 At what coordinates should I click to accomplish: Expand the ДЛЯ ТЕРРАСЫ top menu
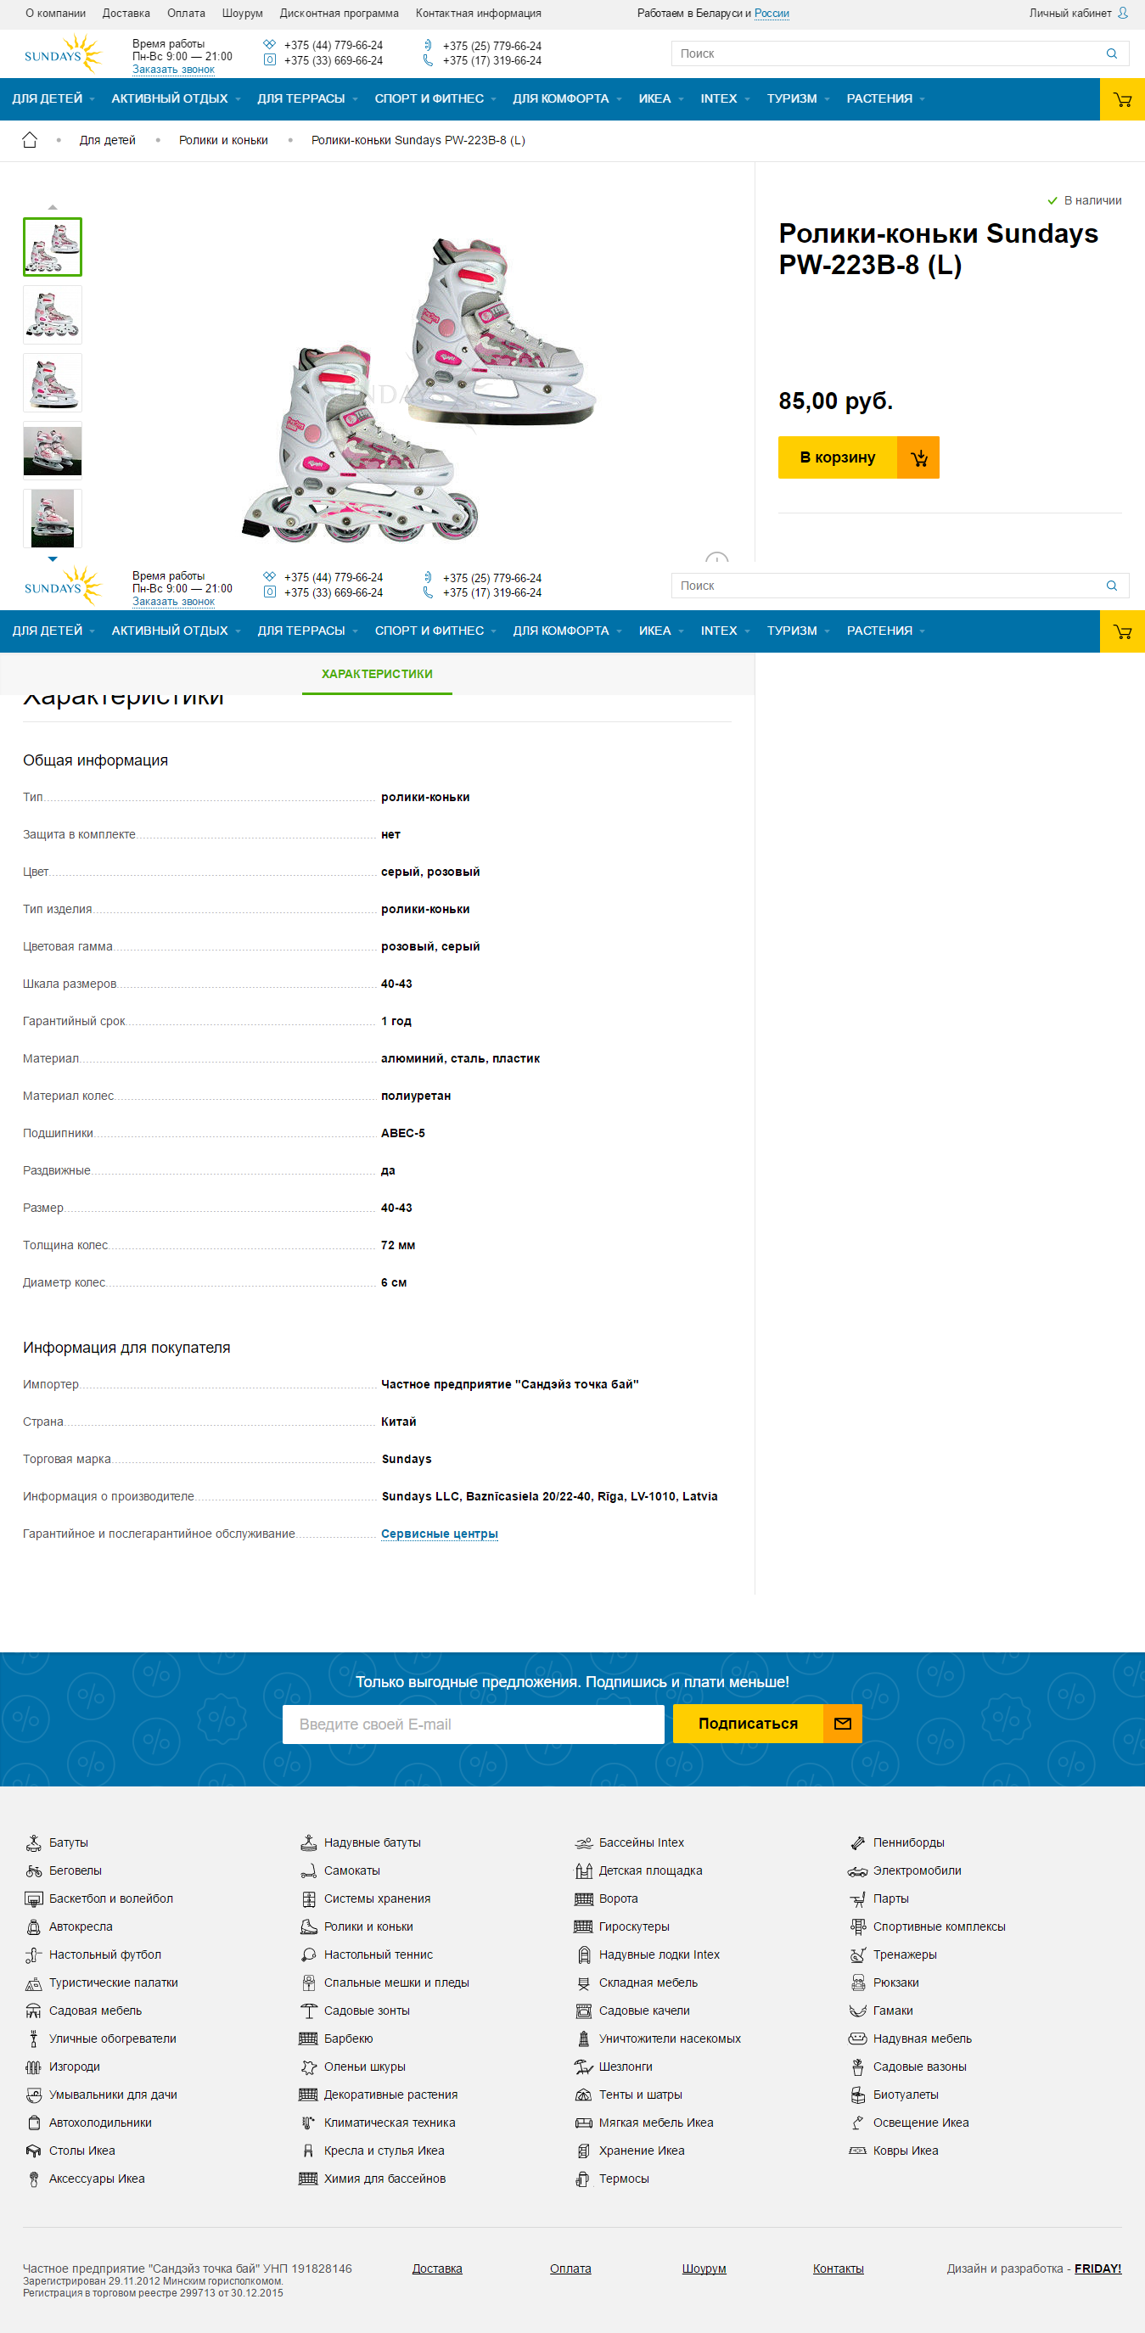point(307,98)
